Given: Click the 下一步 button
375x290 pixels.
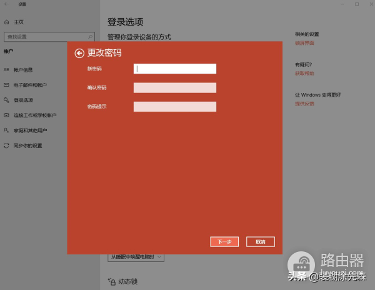Looking at the screenshot, I should coord(224,242).
